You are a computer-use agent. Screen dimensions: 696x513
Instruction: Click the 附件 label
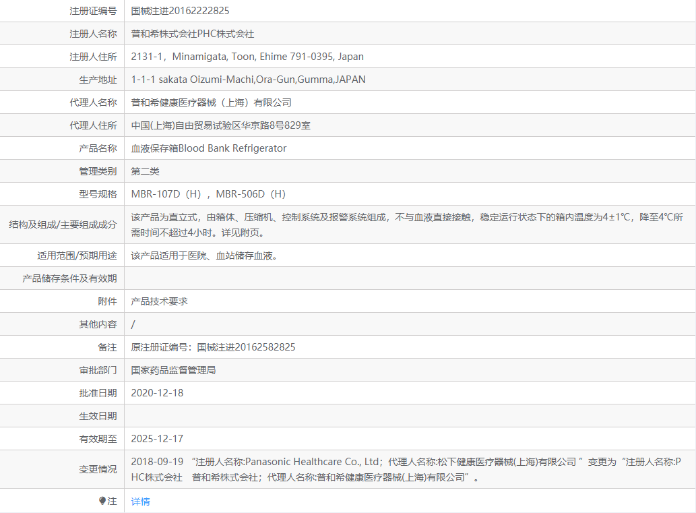(x=107, y=301)
